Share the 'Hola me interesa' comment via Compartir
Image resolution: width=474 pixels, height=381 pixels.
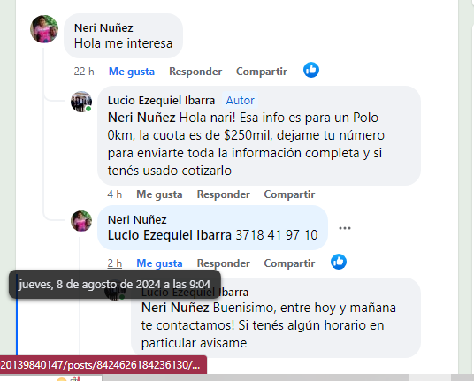click(262, 72)
